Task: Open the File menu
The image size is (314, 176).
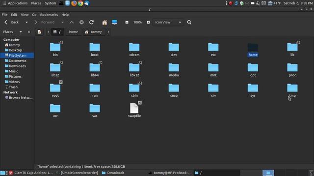Action: [x=4, y=15]
